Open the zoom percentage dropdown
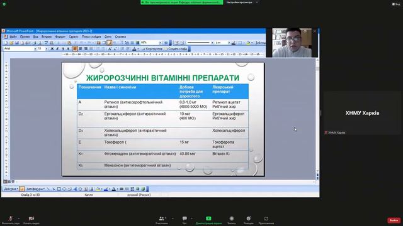The width and height of the screenshot is (403, 226). pyautogui.click(x=160, y=43)
